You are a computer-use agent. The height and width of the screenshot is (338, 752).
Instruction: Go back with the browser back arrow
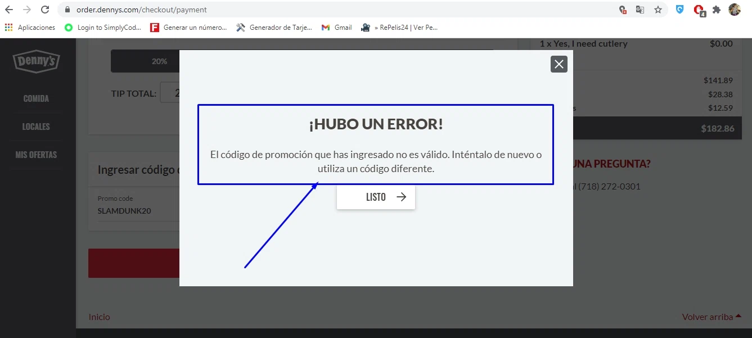tap(9, 10)
